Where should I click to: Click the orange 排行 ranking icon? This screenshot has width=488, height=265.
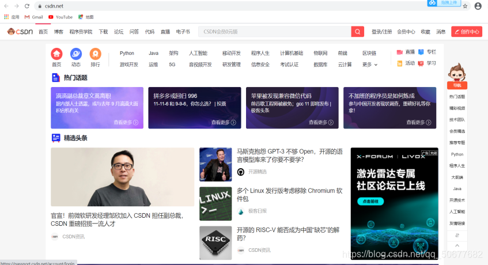tap(96, 54)
